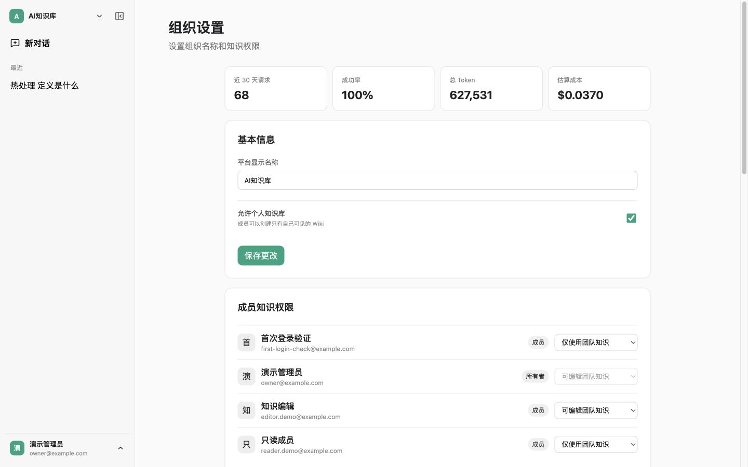The width and height of the screenshot is (748, 467).
Task: Open permission dropdown for 知识编辑
Action: point(596,410)
